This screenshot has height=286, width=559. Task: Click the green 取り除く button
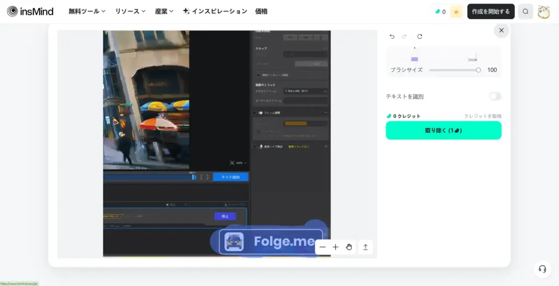443,130
